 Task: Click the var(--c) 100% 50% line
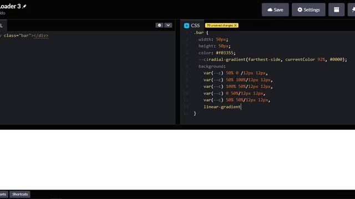coord(238,86)
